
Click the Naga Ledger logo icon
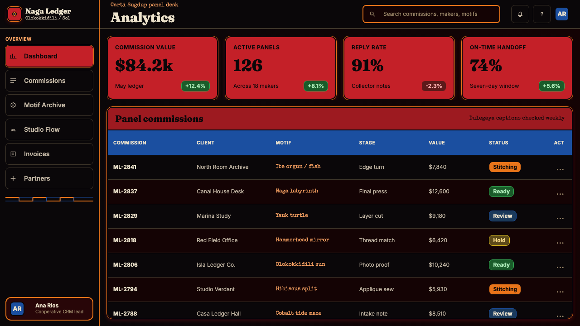tap(14, 14)
